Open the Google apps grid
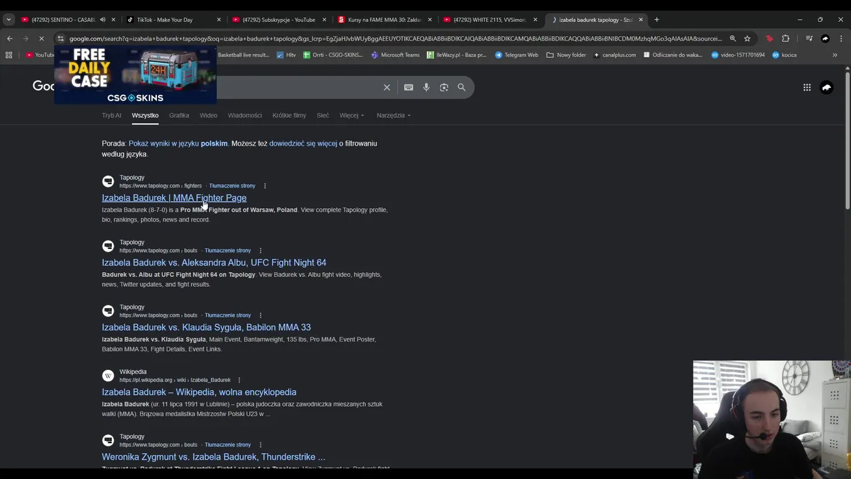The image size is (851, 479). pos(806,87)
